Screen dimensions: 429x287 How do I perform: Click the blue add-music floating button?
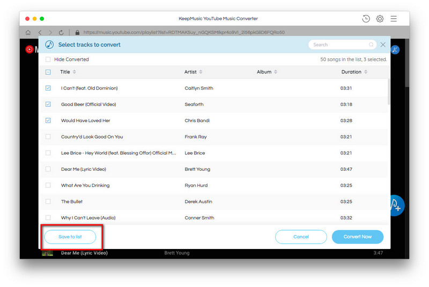tap(397, 206)
